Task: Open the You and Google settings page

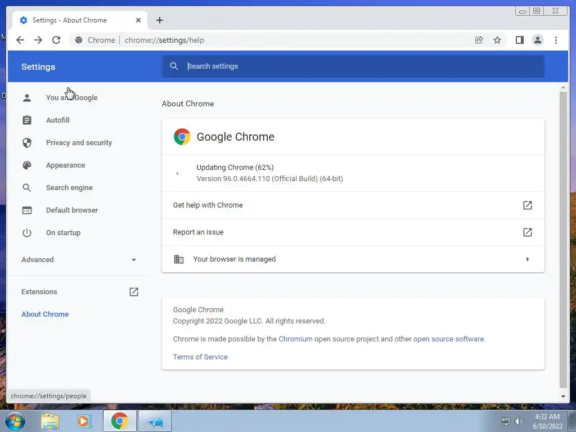Action: 71,98
